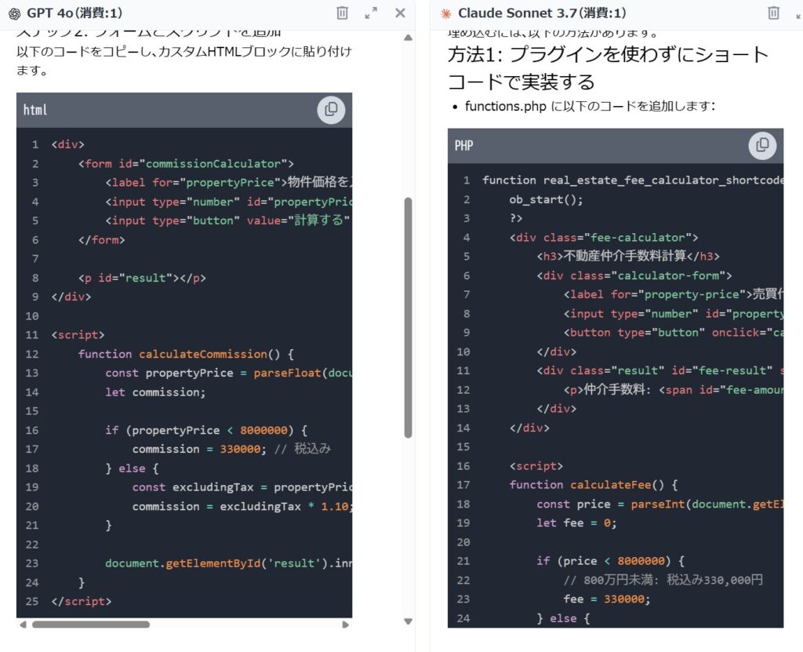803x652 pixels.
Task: Click the PHP comment '// 800万円未満: 税込み330,000円'
Action: point(663,580)
